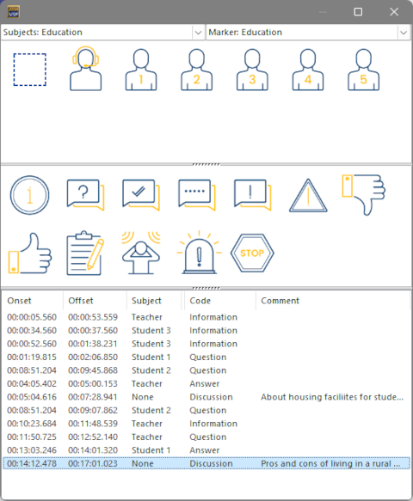Viewport: 413px width, 501px height.
Task: Select Student 3 subject icon
Action: pyautogui.click(x=252, y=70)
